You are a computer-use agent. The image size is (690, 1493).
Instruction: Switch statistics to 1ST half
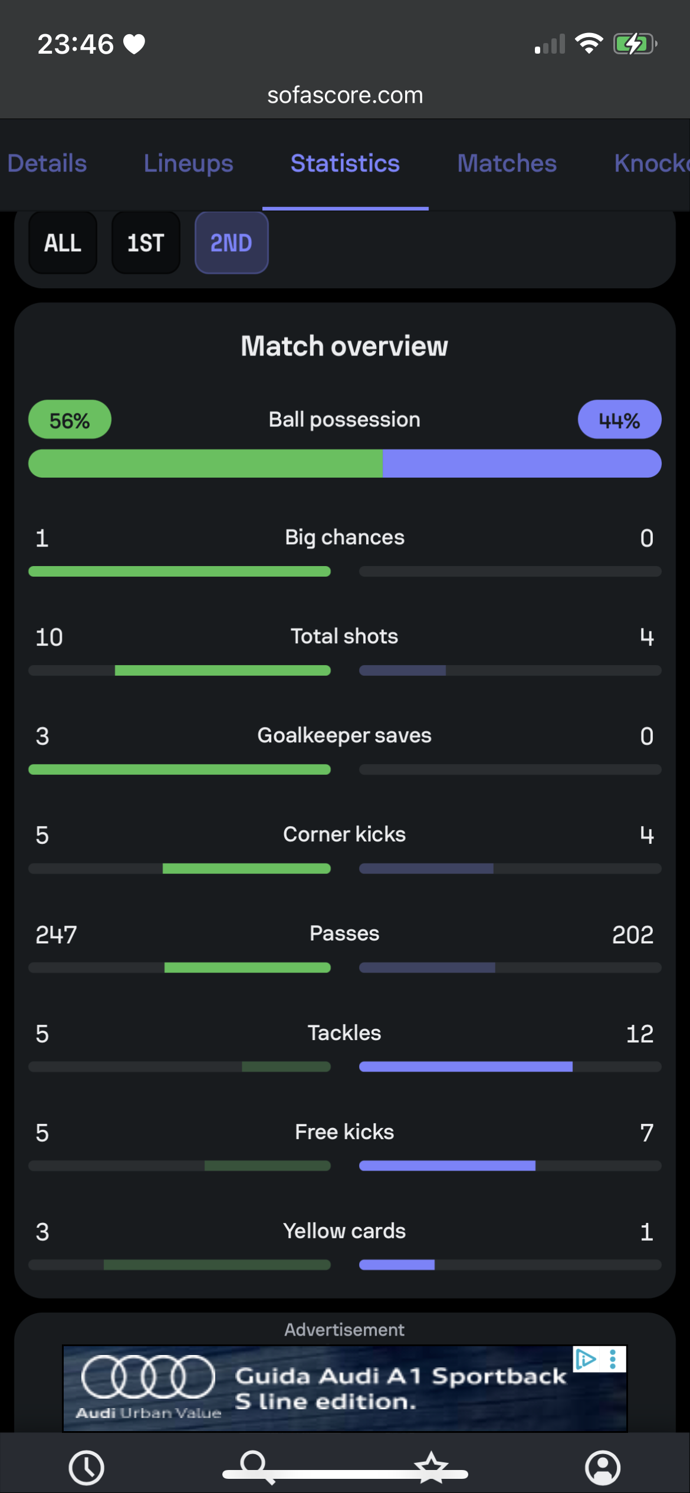146,243
